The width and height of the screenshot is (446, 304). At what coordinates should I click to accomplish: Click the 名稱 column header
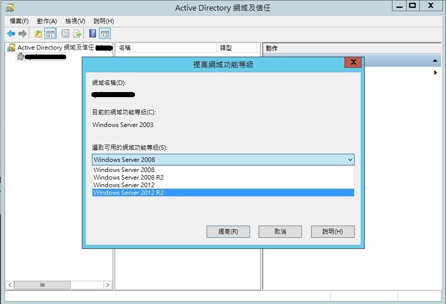tap(166, 48)
